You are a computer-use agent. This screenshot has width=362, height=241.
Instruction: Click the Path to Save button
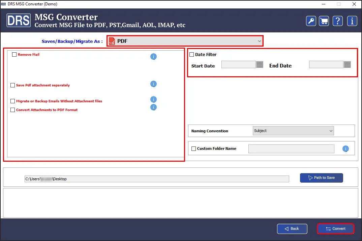[321, 178]
